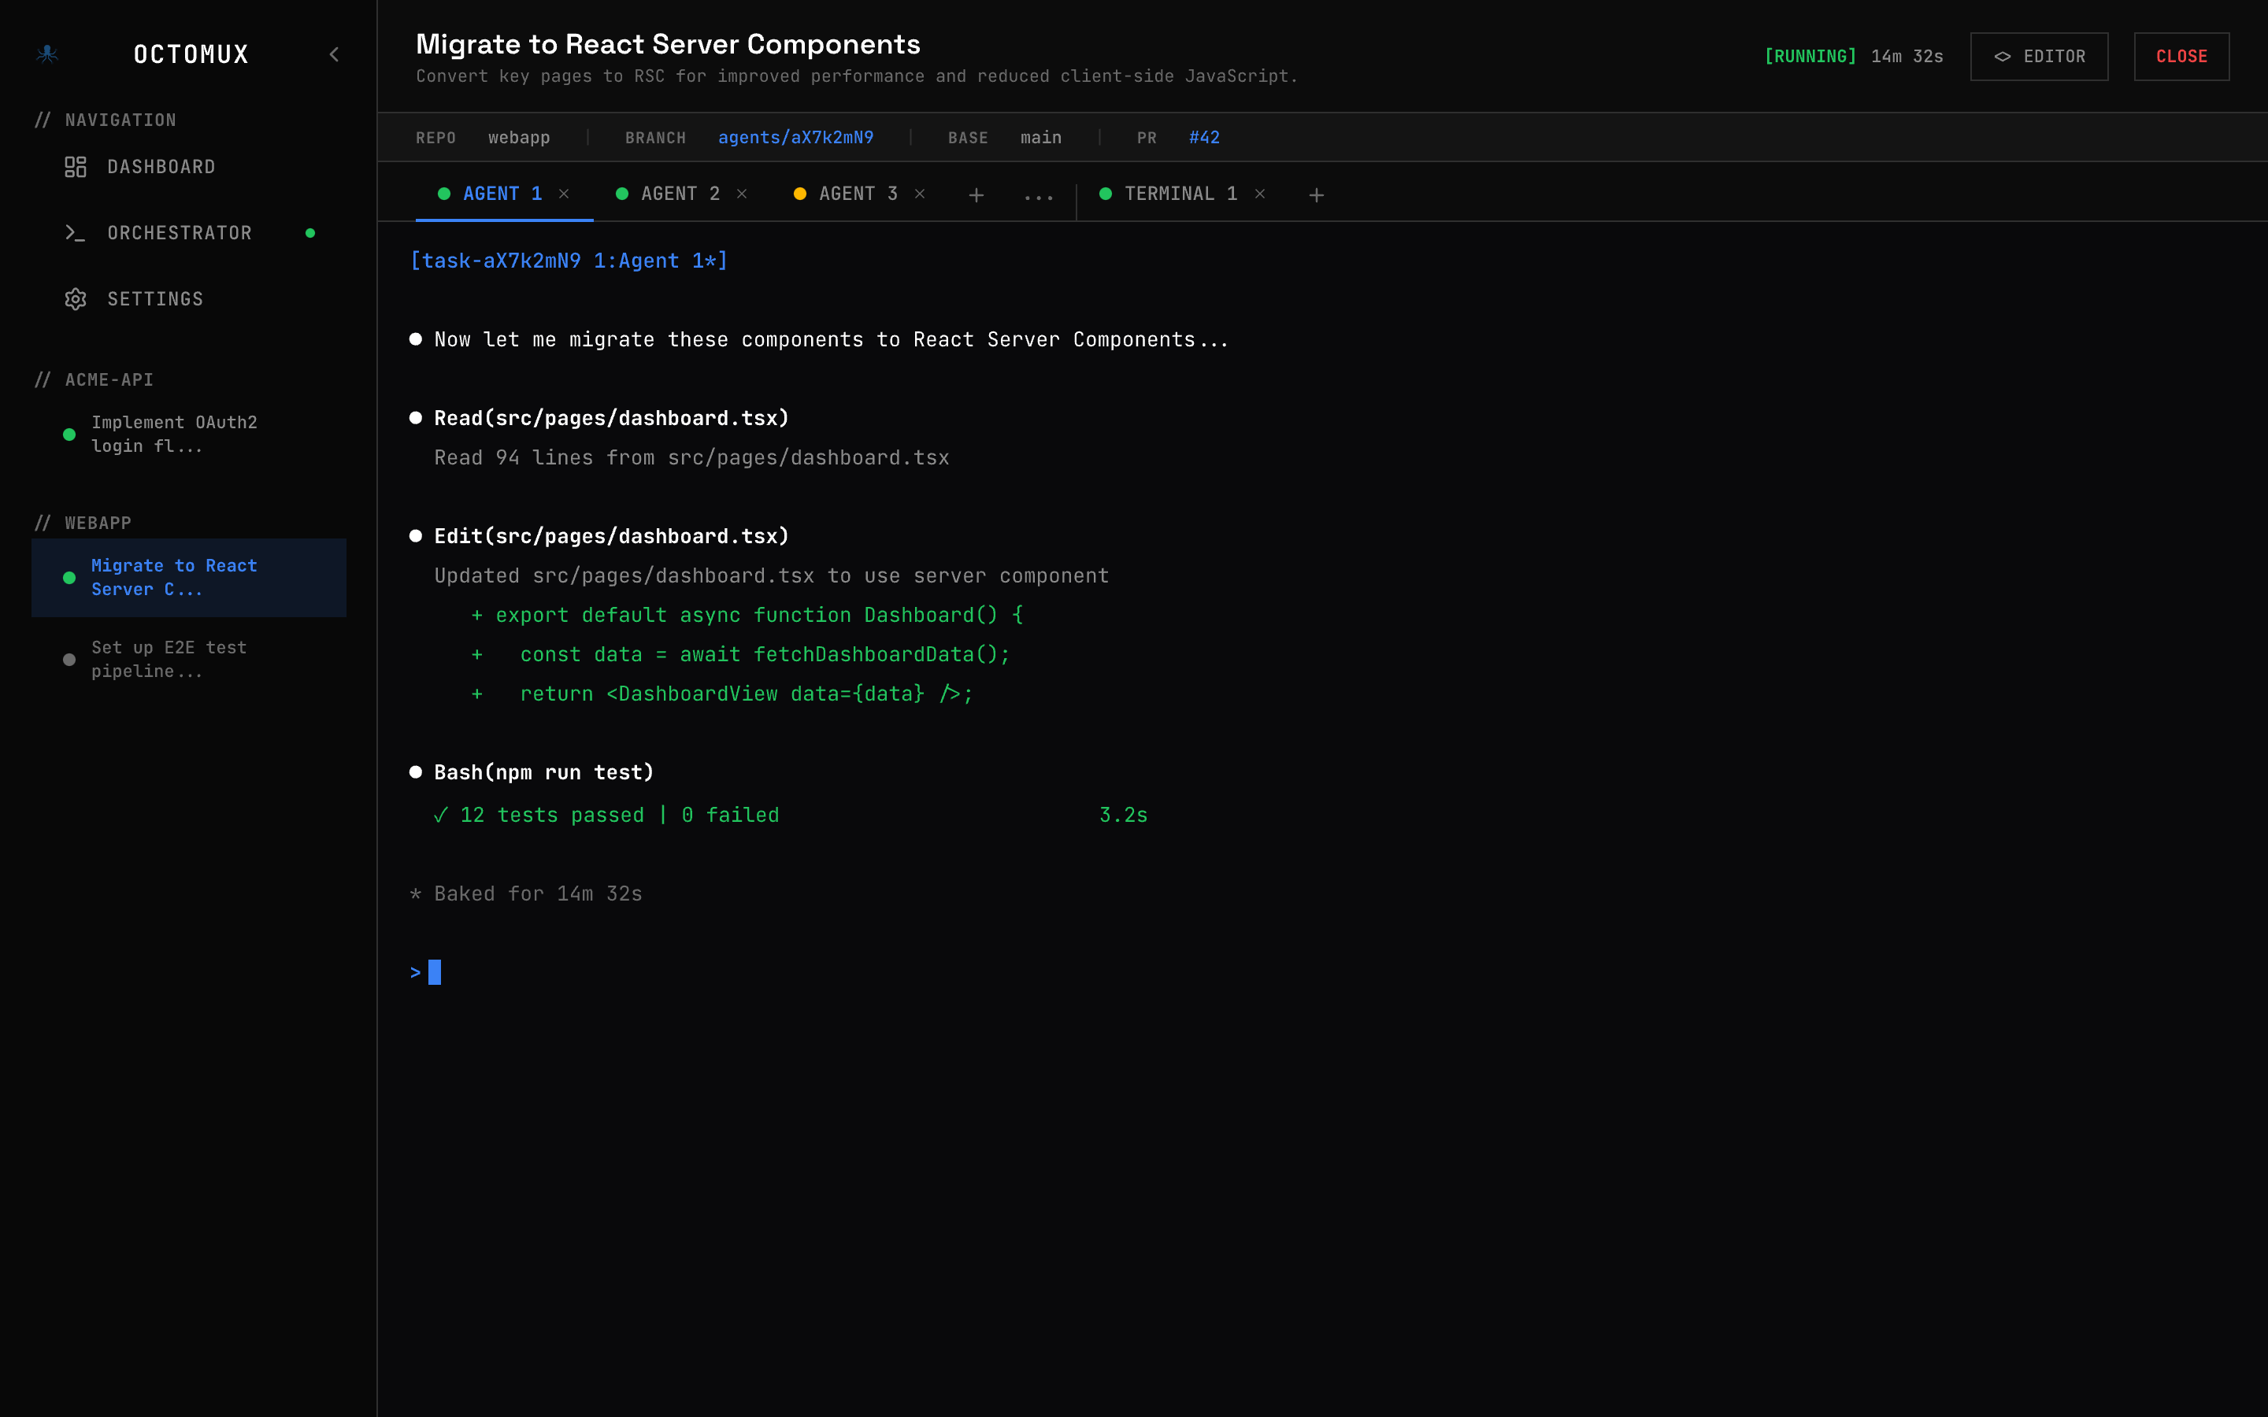Viewport: 2268px width, 1417px height.
Task: Click the CLOSE button in the header
Action: point(2181,56)
